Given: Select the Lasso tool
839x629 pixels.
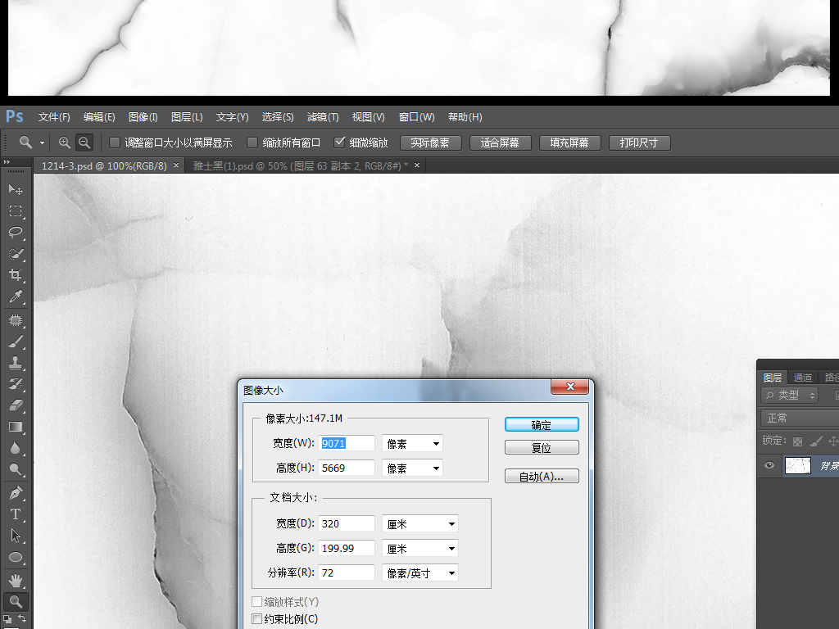Looking at the screenshot, I should (x=15, y=233).
